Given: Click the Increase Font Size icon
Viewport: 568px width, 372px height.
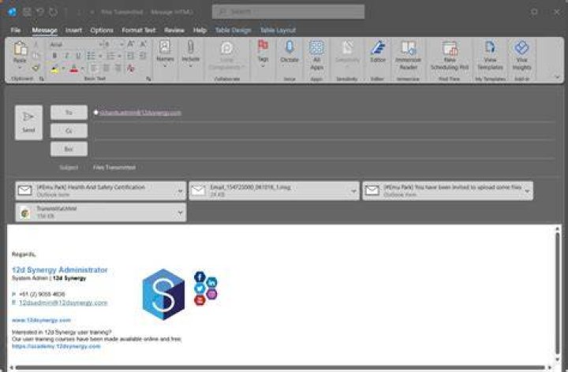Looking at the screenshot, I should (131, 44).
